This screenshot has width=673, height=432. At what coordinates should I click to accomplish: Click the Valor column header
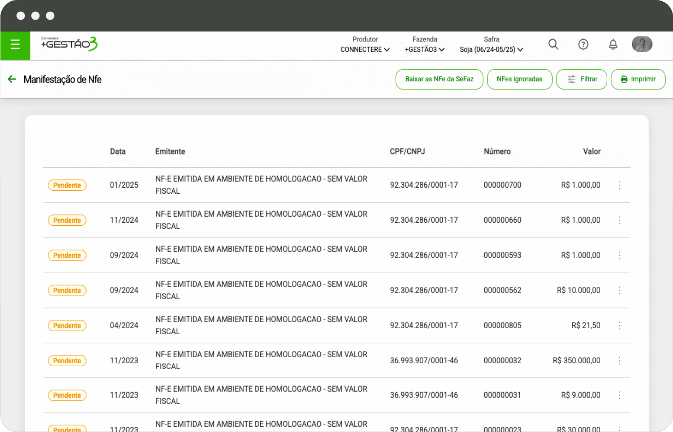click(591, 151)
